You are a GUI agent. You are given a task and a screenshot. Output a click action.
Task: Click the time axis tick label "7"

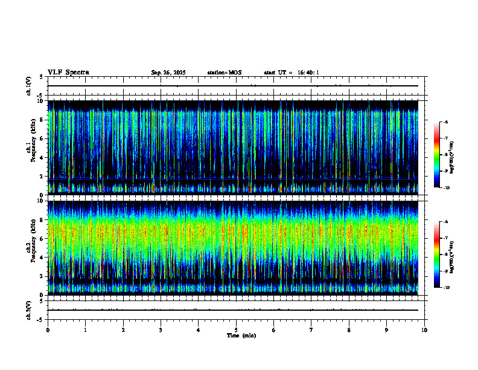[x=311, y=330]
